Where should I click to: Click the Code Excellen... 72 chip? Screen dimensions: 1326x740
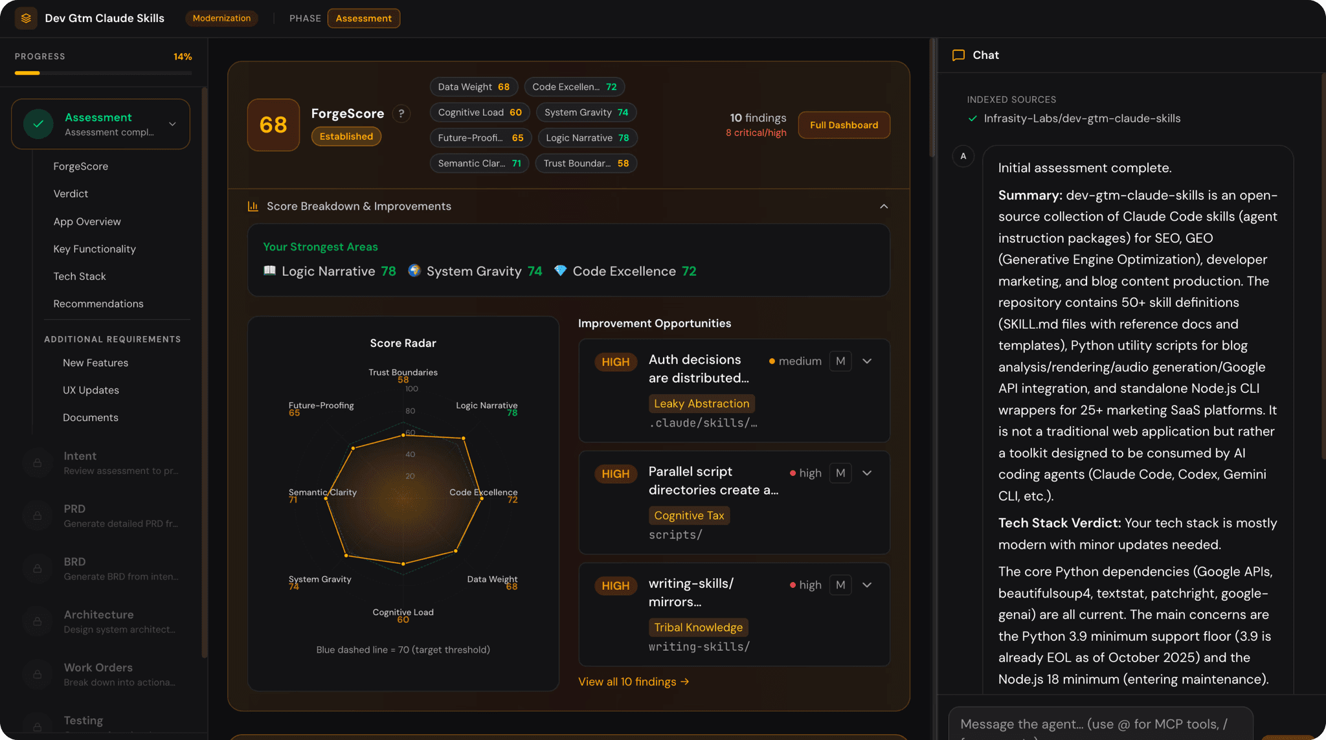point(574,87)
